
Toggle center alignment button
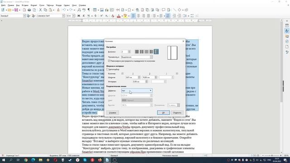point(138,16)
